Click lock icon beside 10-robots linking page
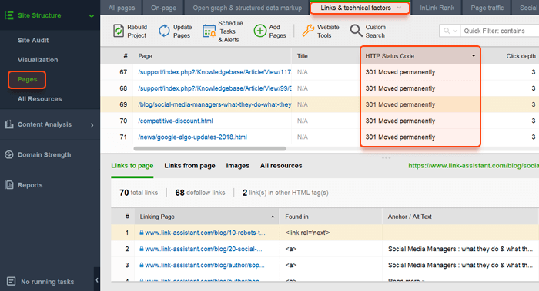The image size is (539, 291). pyautogui.click(x=141, y=233)
